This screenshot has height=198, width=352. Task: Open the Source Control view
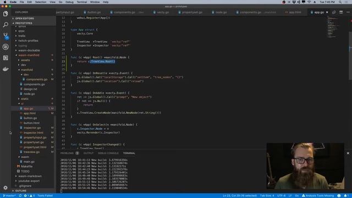(5, 36)
